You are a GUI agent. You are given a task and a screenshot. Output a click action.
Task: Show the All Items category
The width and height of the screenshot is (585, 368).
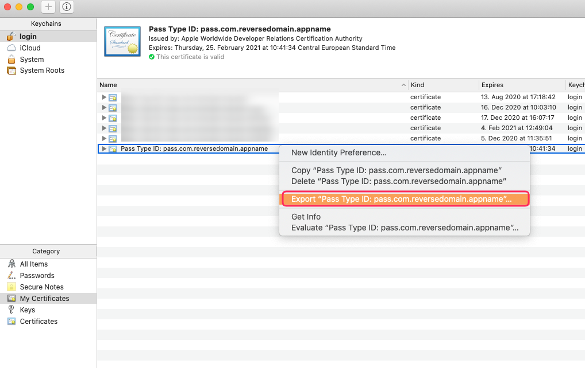coord(48,264)
